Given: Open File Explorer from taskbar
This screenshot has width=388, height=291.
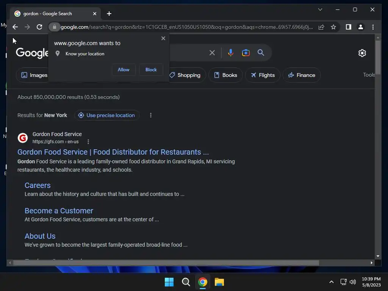Looking at the screenshot, I should click(219, 282).
